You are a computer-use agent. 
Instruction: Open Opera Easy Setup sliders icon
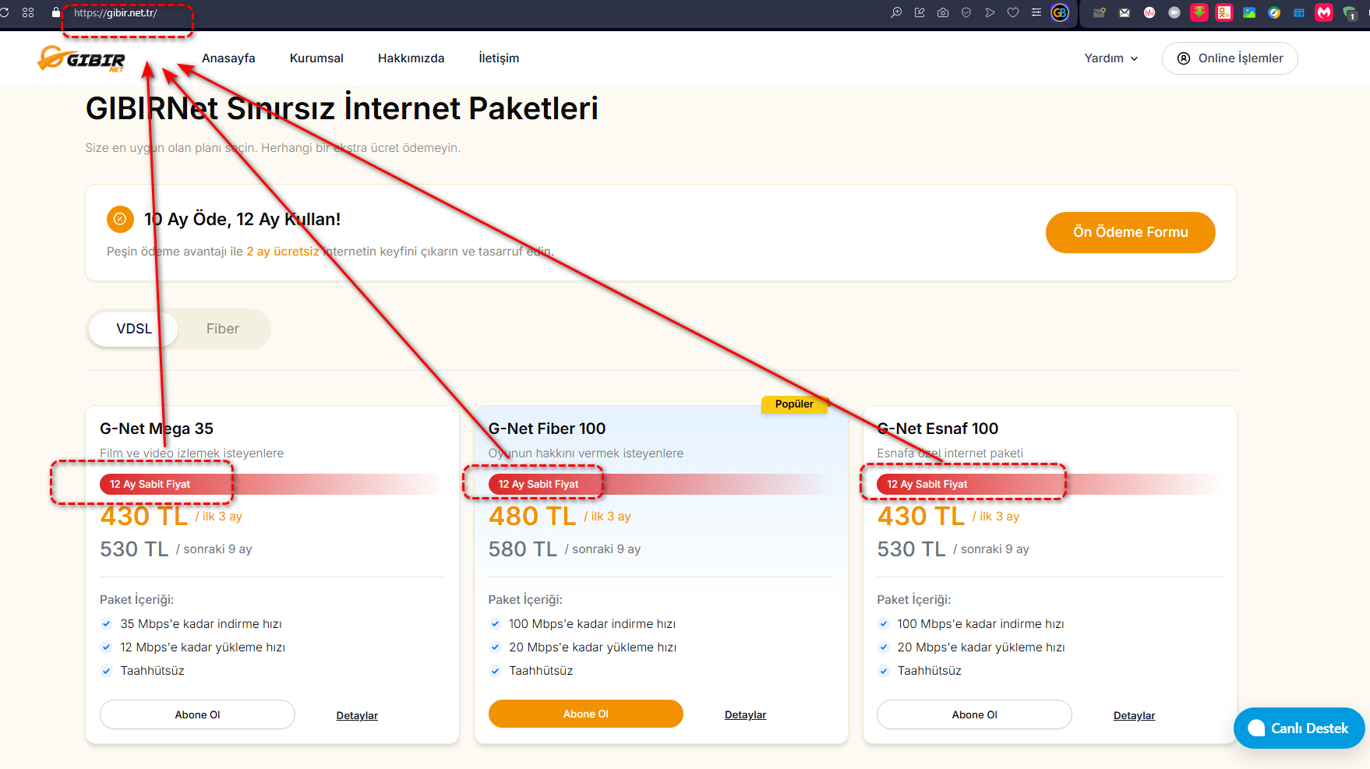click(x=1036, y=12)
